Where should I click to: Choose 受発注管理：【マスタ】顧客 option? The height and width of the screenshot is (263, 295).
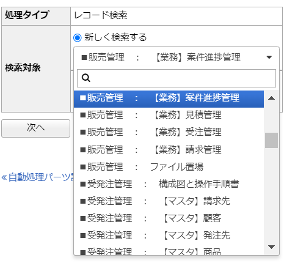[169, 218]
